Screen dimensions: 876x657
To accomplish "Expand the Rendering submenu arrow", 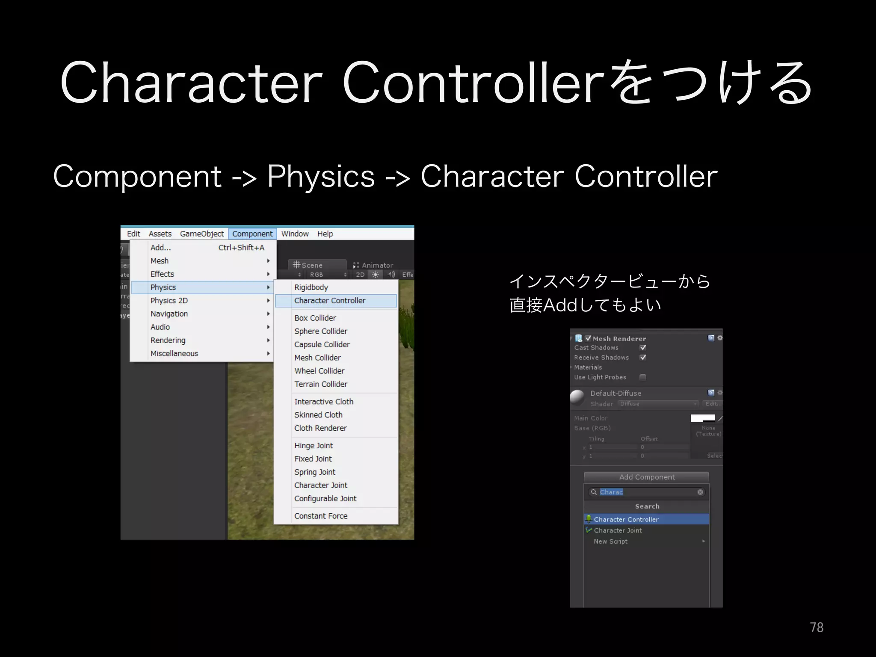I will pyautogui.click(x=268, y=340).
